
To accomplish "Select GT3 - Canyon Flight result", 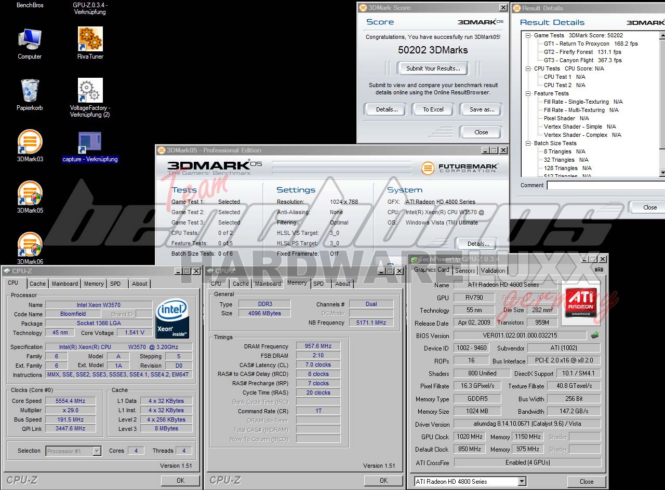I will [582, 60].
